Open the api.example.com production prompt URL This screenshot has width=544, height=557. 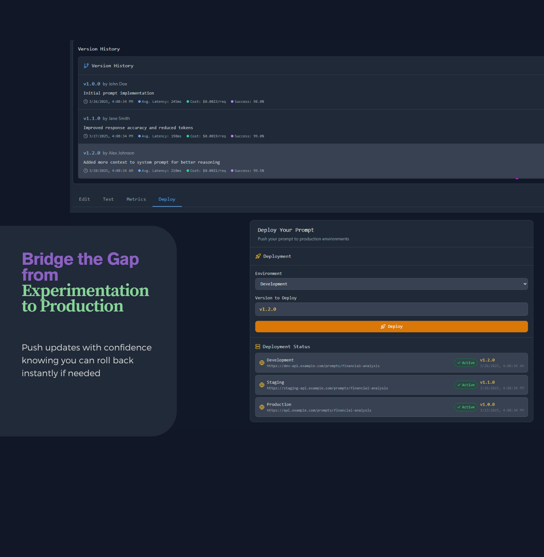pos(319,410)
